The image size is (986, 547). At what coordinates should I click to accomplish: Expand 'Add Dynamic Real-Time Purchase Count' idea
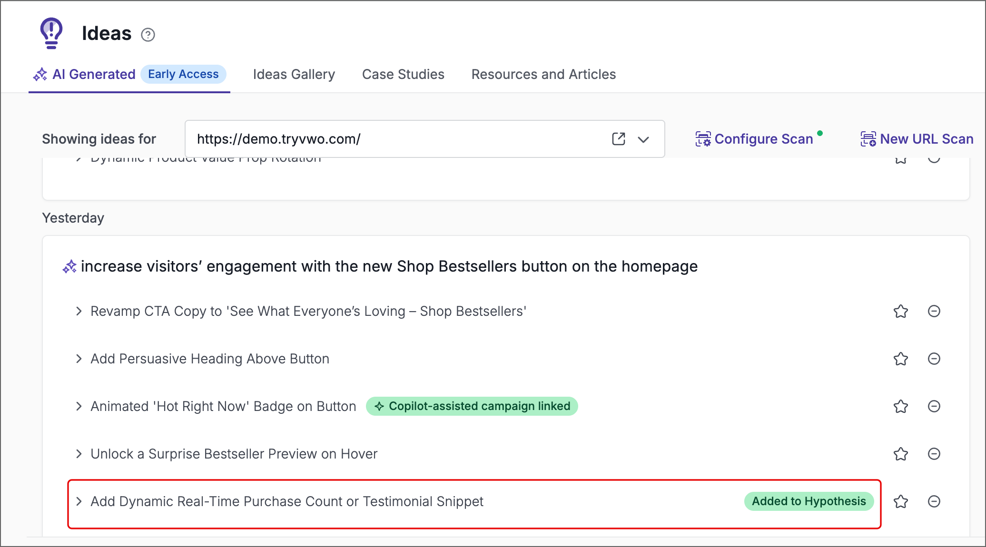tap(79, 501)
